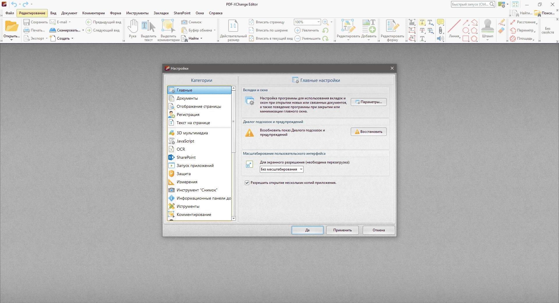The width and height of the screenshot is (559, 303).
Task: Open the Справка menu
Action: [x=216, y=13]
